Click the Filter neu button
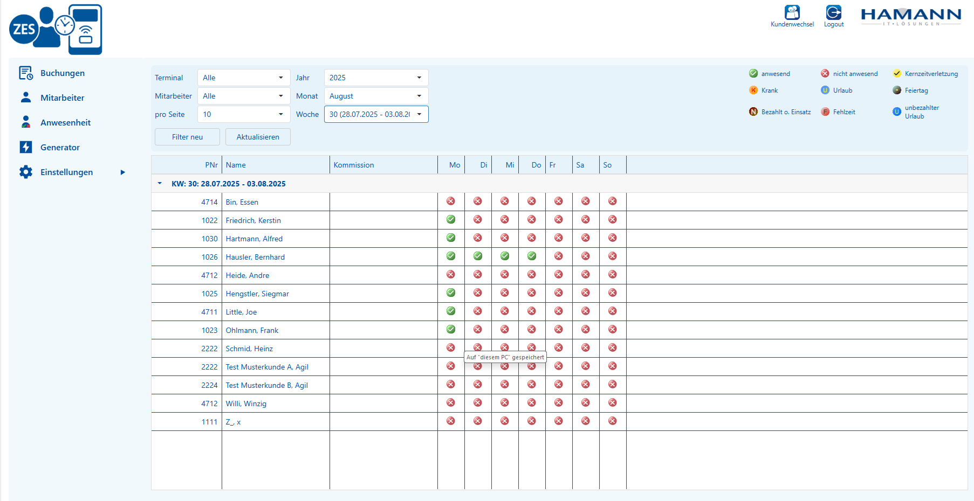 point(187,137)
